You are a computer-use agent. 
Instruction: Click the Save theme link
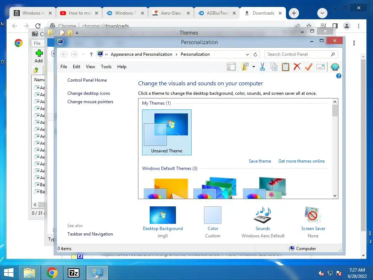click(x=260, y=161)
